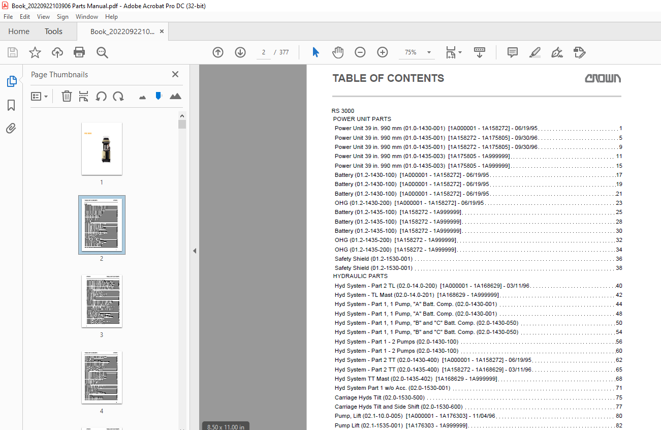Open Page Thumbnails panel icon in sidebar
The image size is (661, 430).
tap(11, 81)
